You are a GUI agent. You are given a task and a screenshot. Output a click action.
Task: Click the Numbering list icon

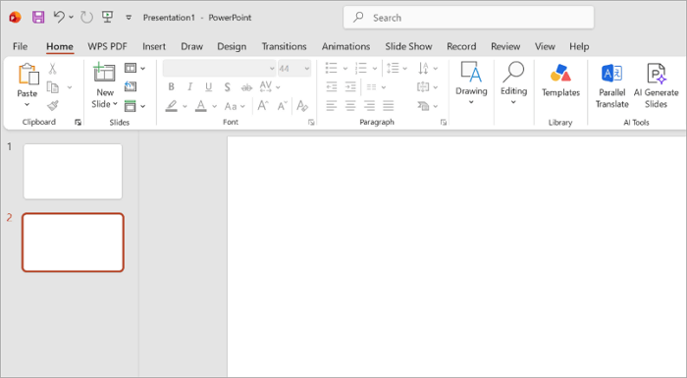pyautogui.click(x=361, y=68)
